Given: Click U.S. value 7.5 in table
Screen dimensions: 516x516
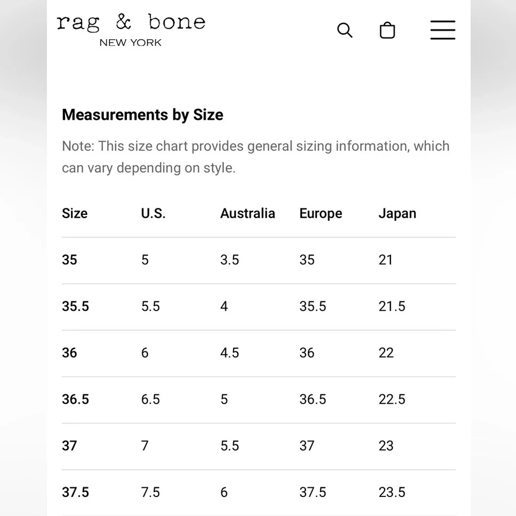Looking at the screenshot, I should pos(150,492).
